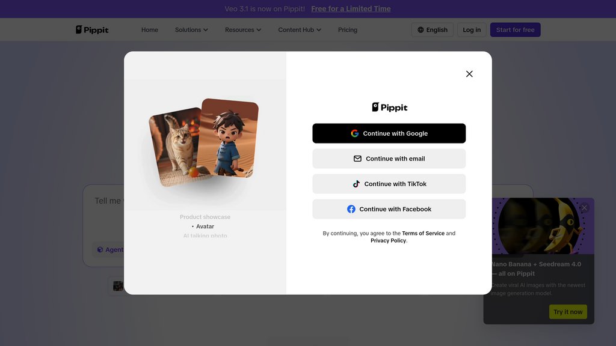The width and height of the screenshot is (616, 346).
Task: Open the Content Hub dropdown
Action: [299, 30]
